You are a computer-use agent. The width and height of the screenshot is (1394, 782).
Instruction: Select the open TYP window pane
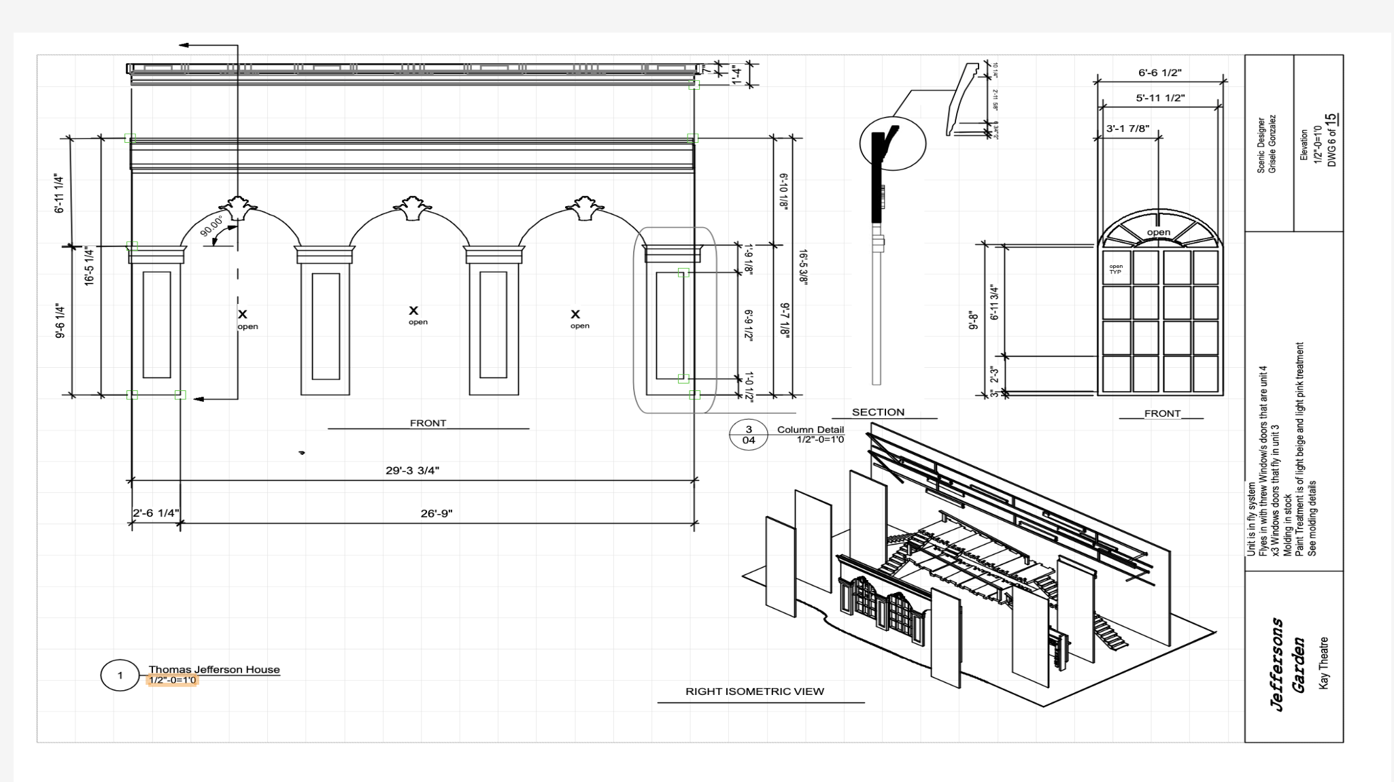pos(1116,269)
